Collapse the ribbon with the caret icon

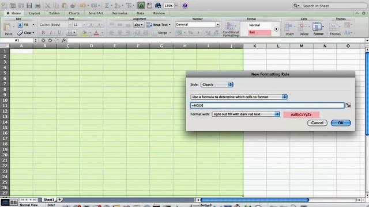coord(357,13)
